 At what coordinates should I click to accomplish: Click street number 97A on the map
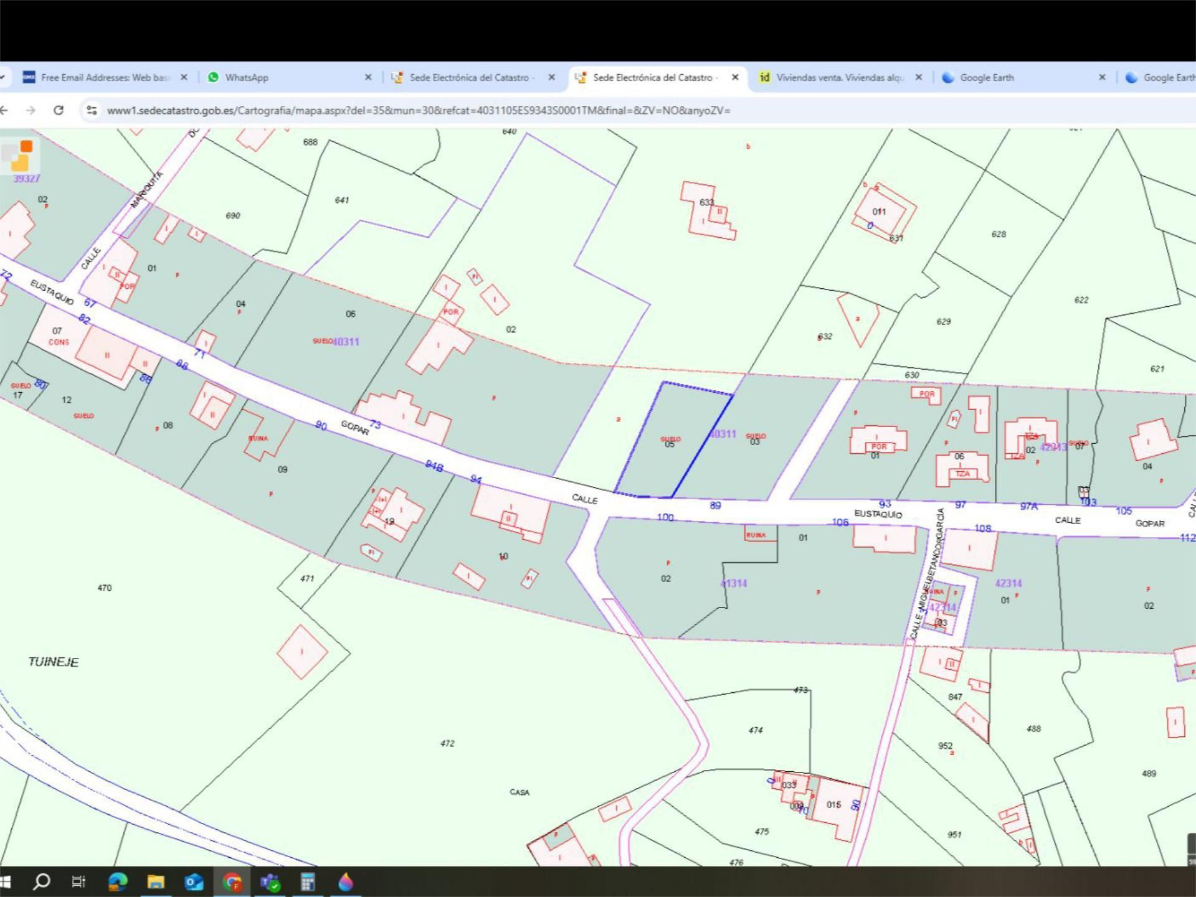pyautogui.click(x=1029, y=506)
